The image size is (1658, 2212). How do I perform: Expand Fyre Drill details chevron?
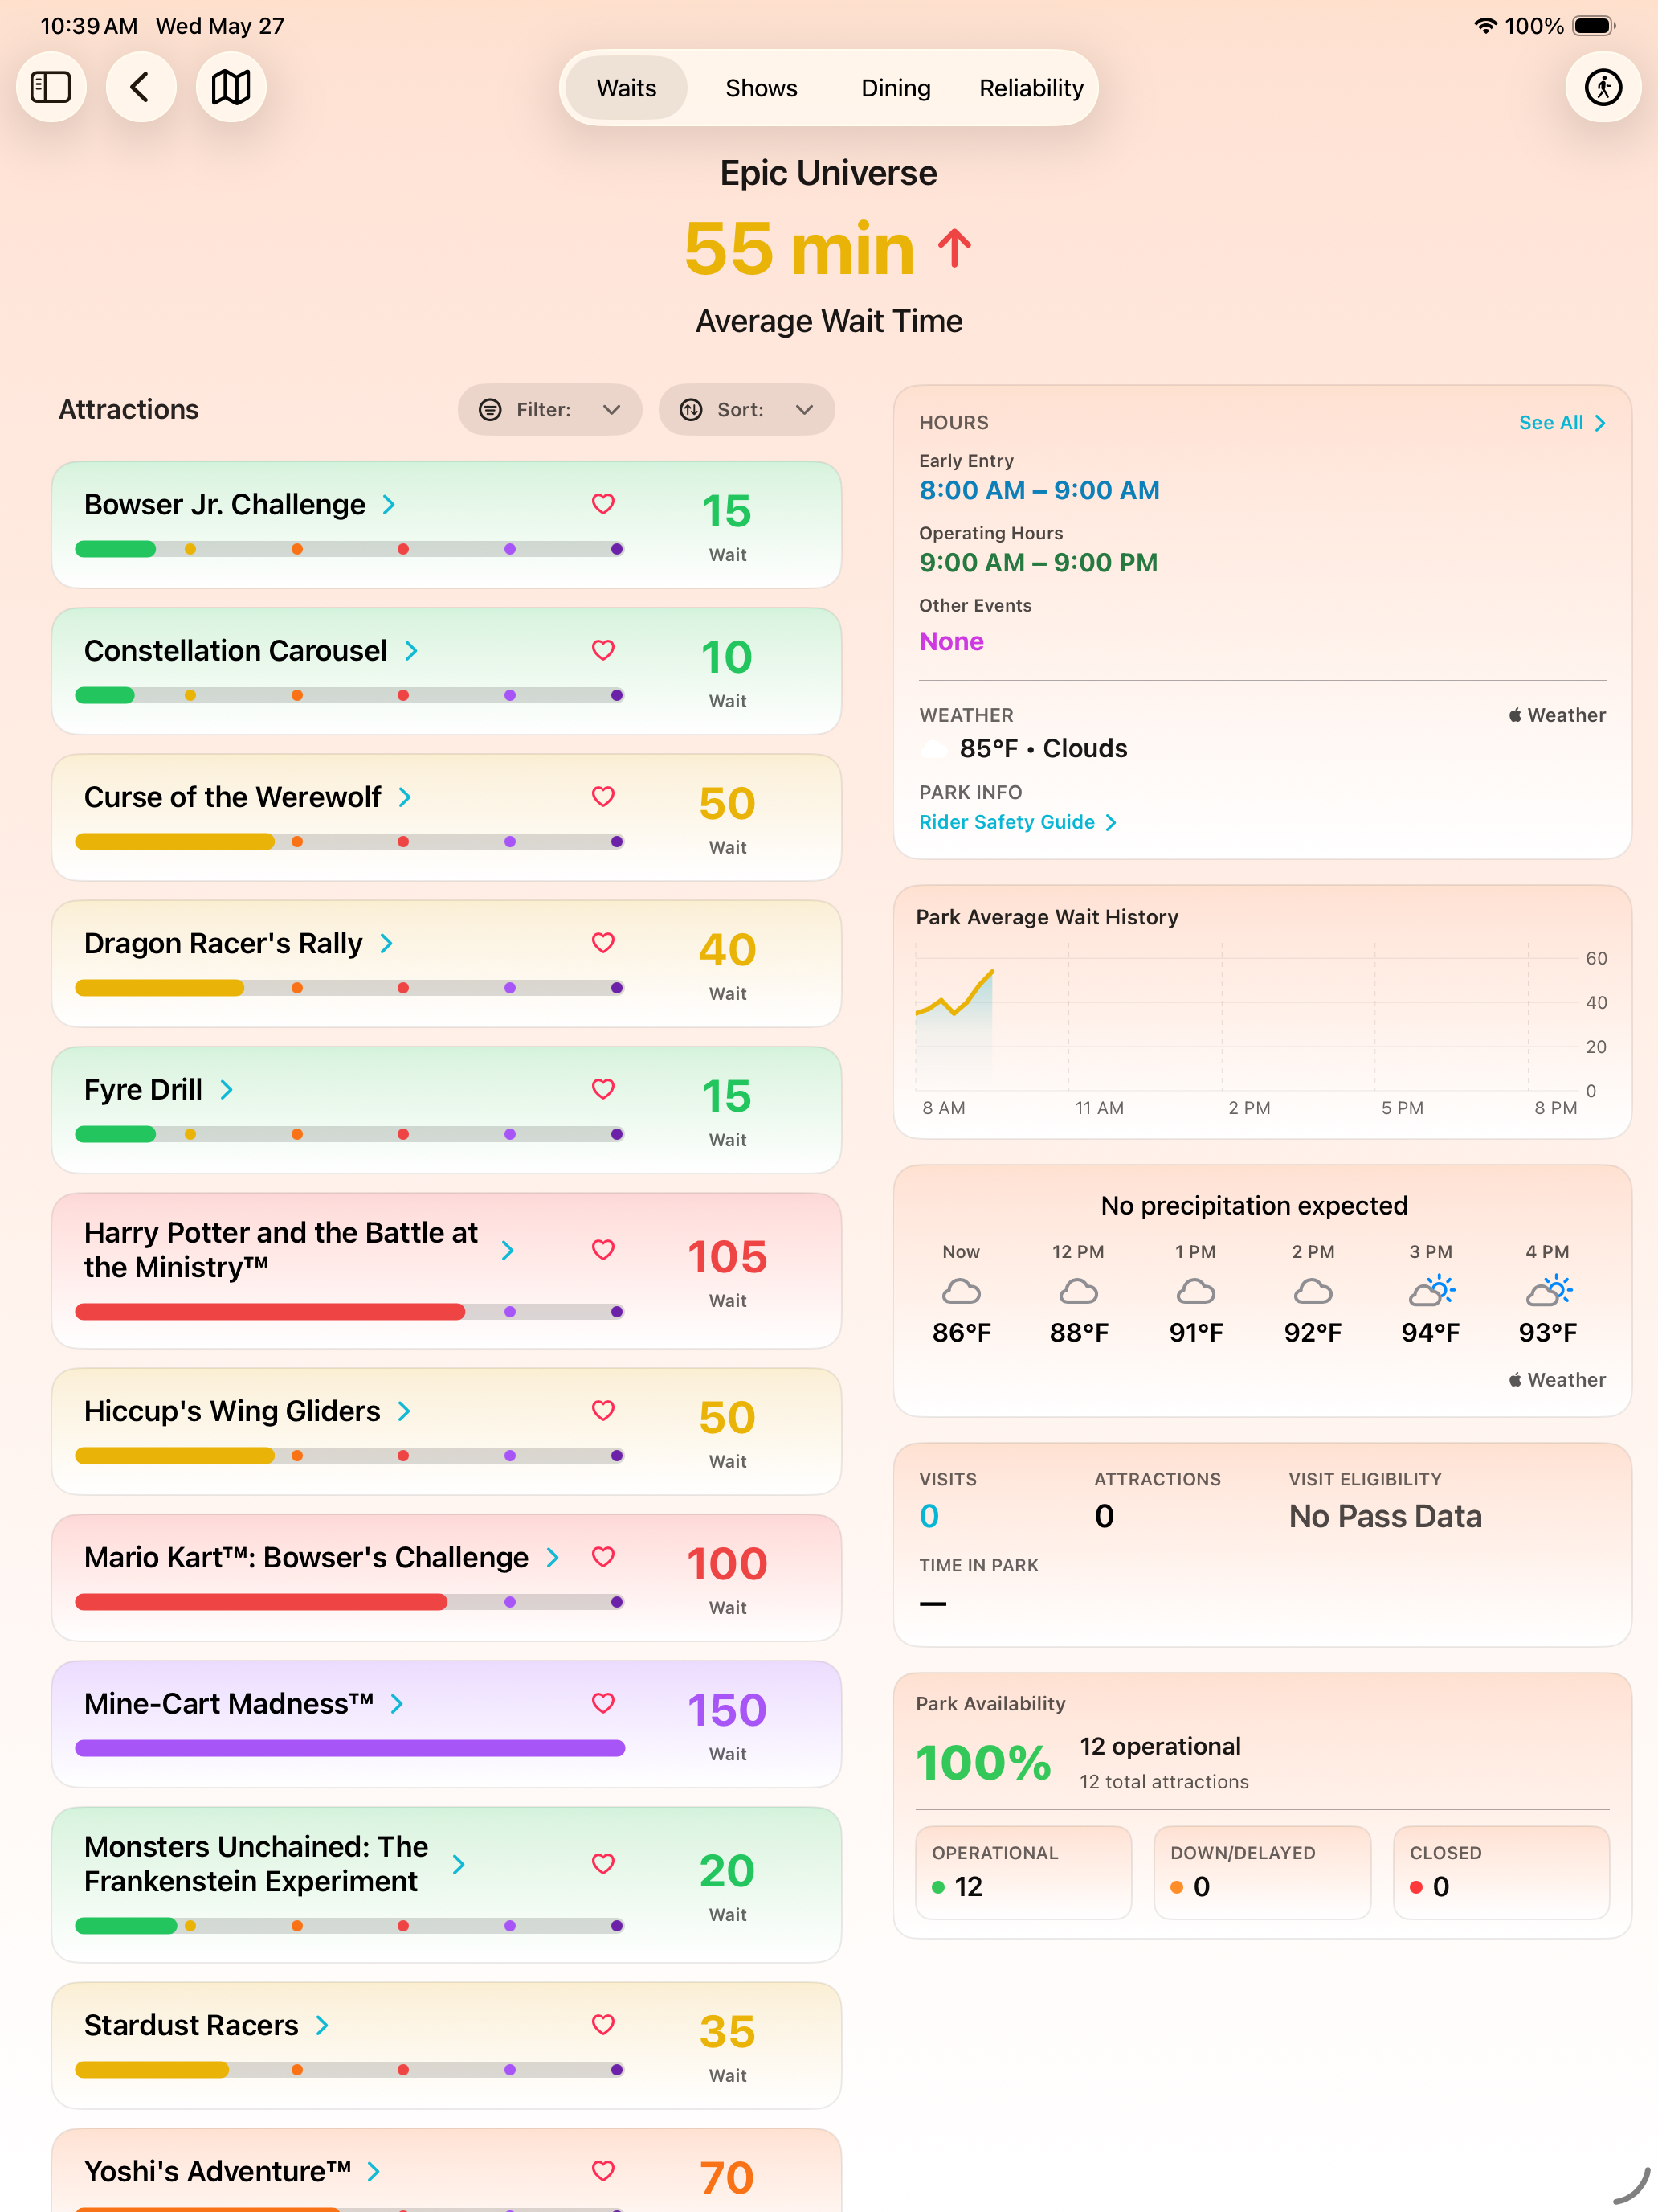coord(227,1089)
